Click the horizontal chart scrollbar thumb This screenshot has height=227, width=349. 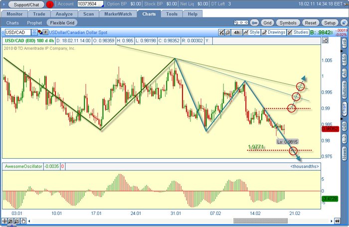click(260, 221)
